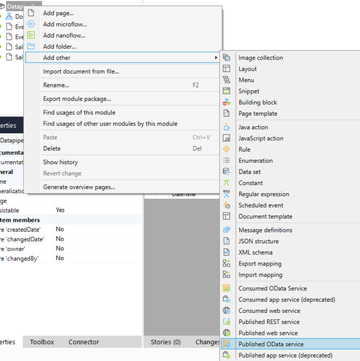Click the persistable Yes value

(60, 210)
